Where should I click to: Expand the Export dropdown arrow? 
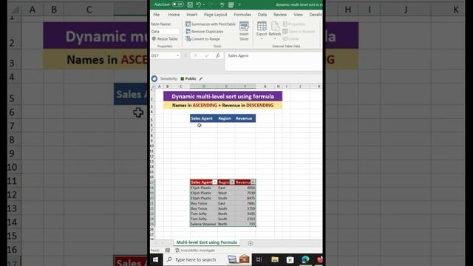click(x=262, y=39)
